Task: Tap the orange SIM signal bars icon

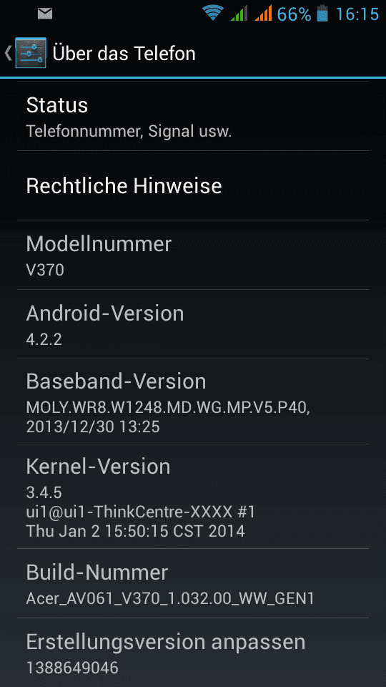Action: [x=264, y=13]
